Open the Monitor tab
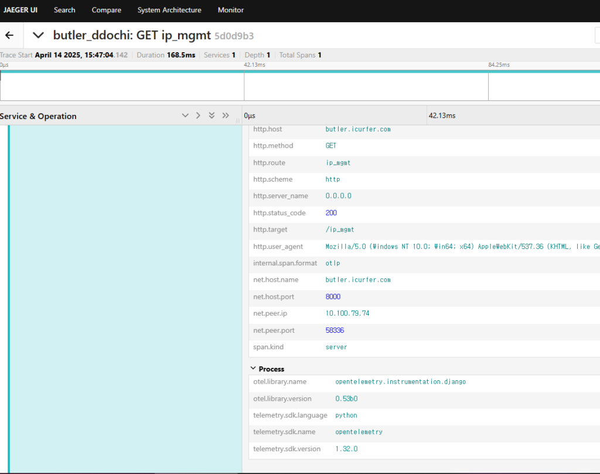Screen dimensions: 600x474 pos(231,10)
